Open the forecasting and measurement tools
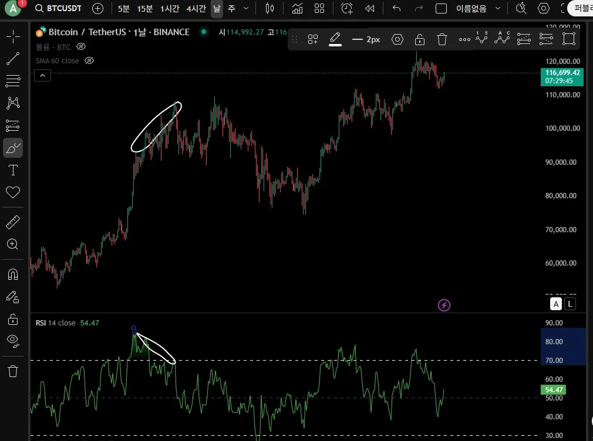This screenshot has width=593, height=441. click(13, 125)
